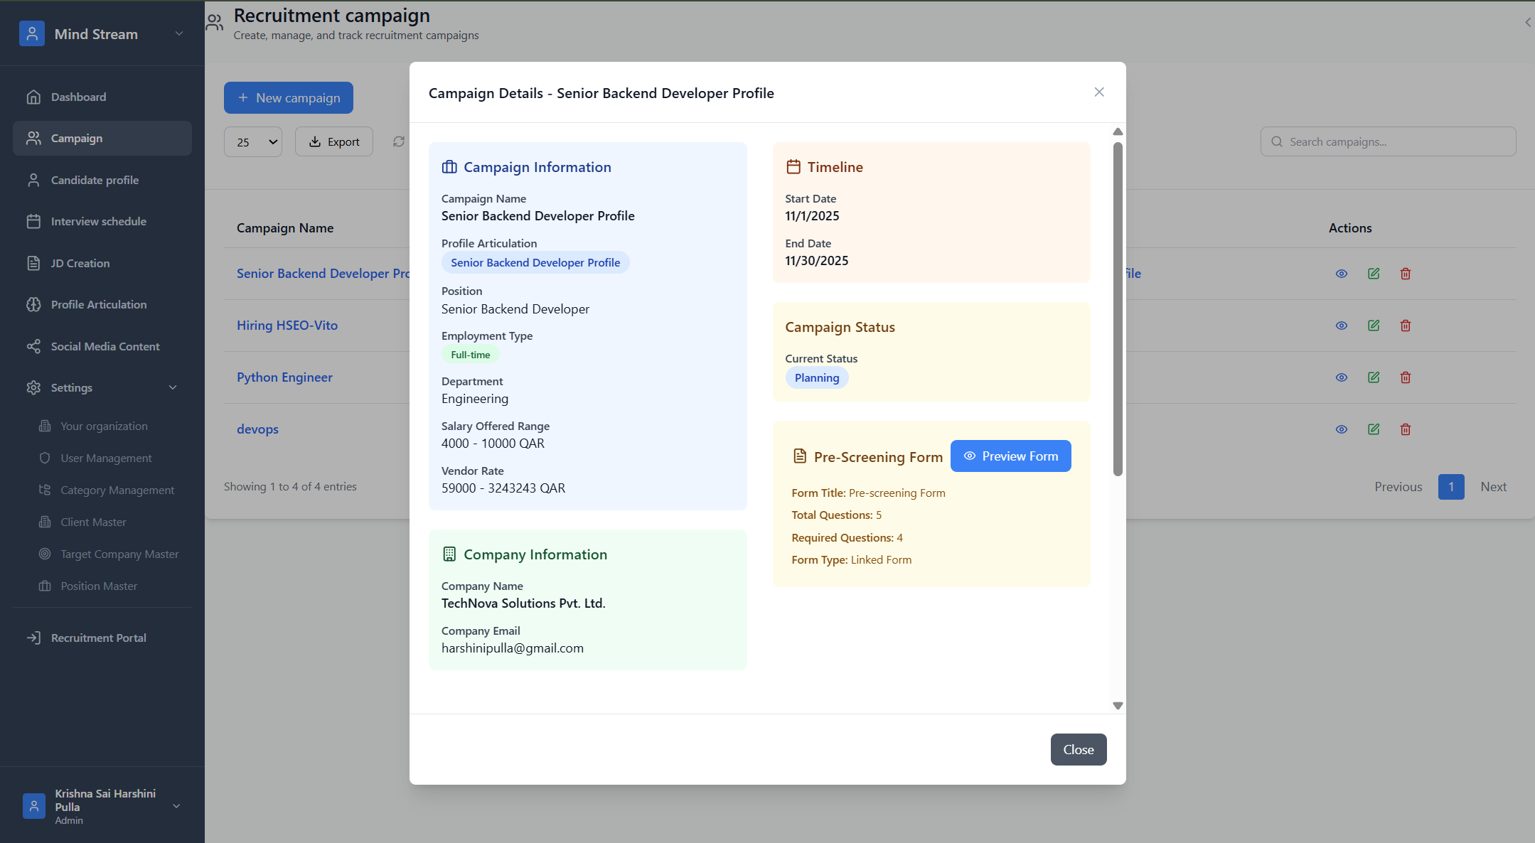Open Candidate profile in sidebar

95,180
